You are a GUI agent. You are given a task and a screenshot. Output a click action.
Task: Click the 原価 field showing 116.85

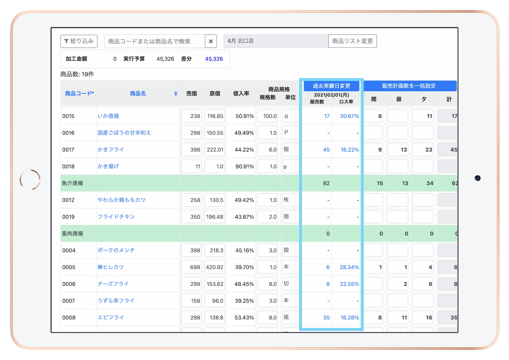pyautogui.click(x=215, y=116)
